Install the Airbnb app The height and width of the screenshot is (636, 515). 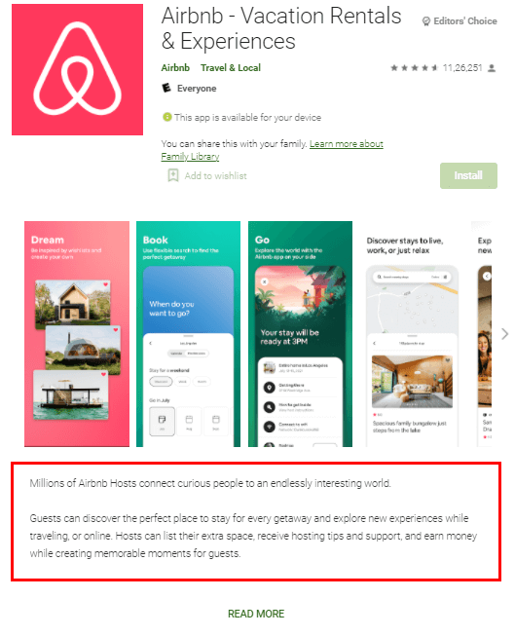coord(468,175)
